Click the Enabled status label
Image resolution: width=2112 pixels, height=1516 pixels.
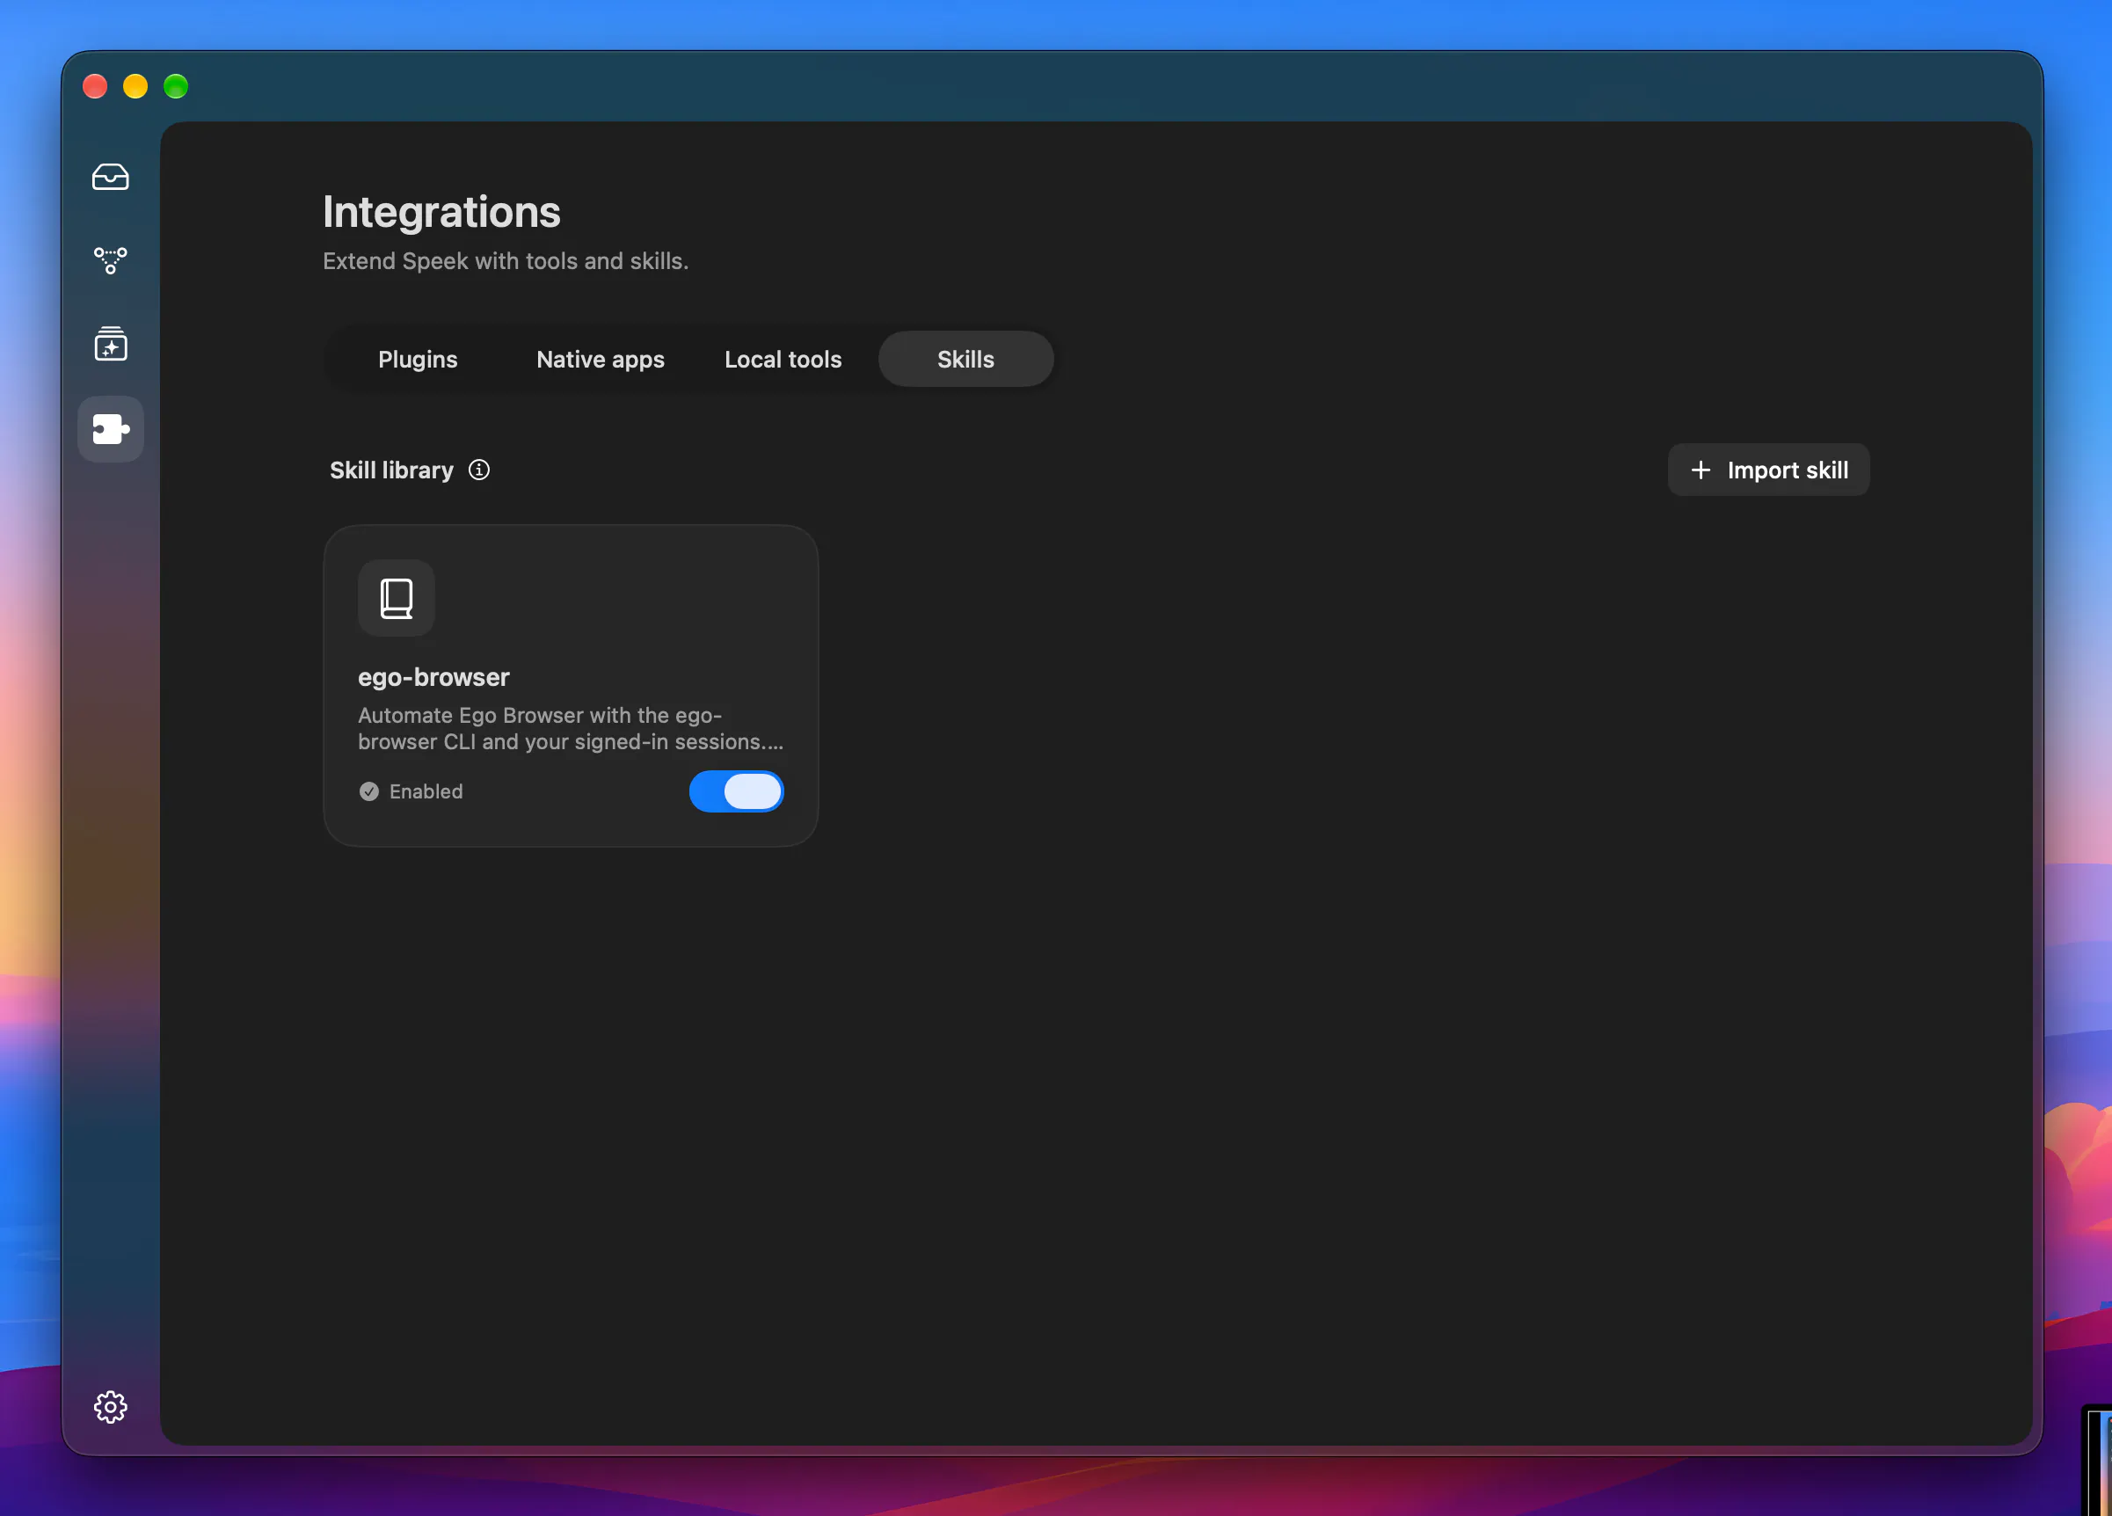coord(426,791)
